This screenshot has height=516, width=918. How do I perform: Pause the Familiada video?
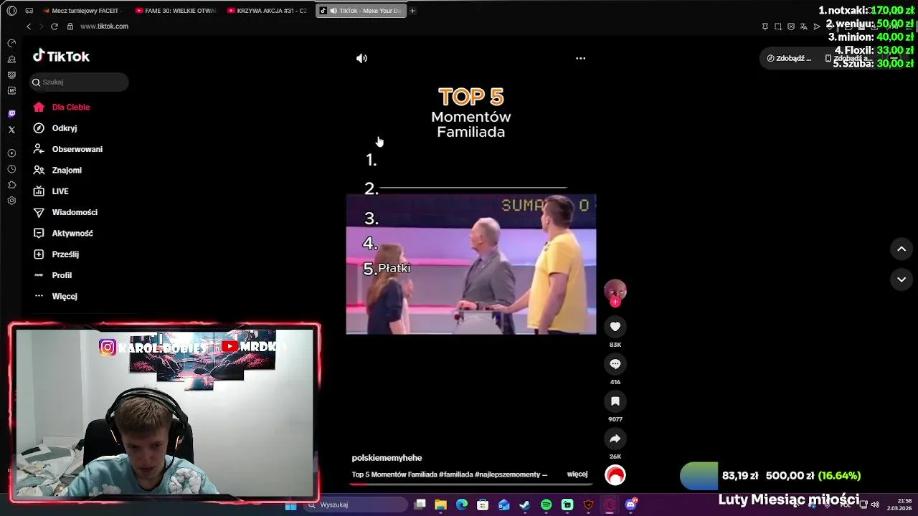click(x=471, y=264)
